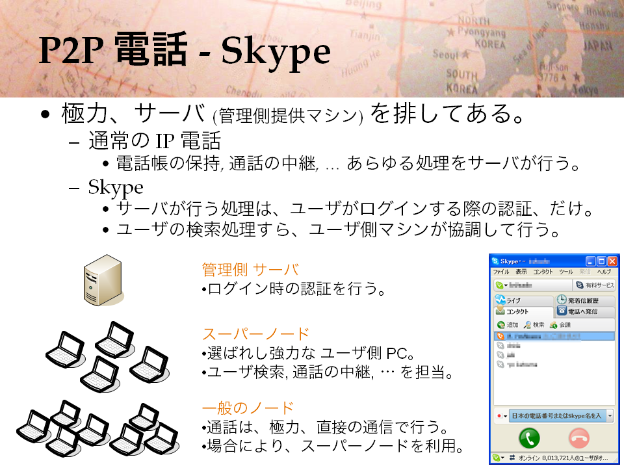Click the orange heading "一般のノード"
624x468 pixels.
(x=248, y=408)
